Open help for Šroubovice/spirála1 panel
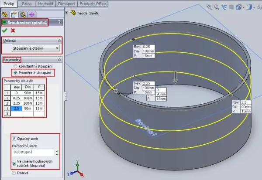 pos(59,22)
